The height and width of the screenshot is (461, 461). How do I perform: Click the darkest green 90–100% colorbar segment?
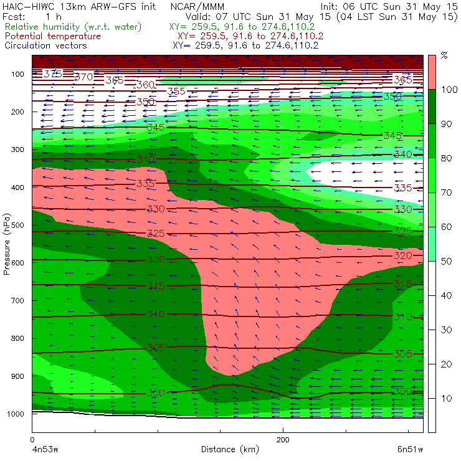pyautogui.click(x=432, y=107)
